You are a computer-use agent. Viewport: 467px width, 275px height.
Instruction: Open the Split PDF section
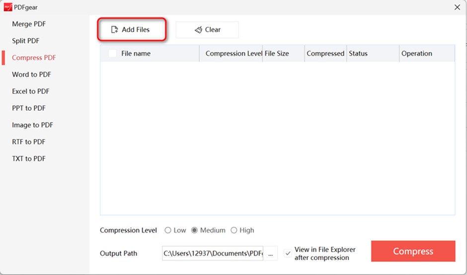point(26,41)
